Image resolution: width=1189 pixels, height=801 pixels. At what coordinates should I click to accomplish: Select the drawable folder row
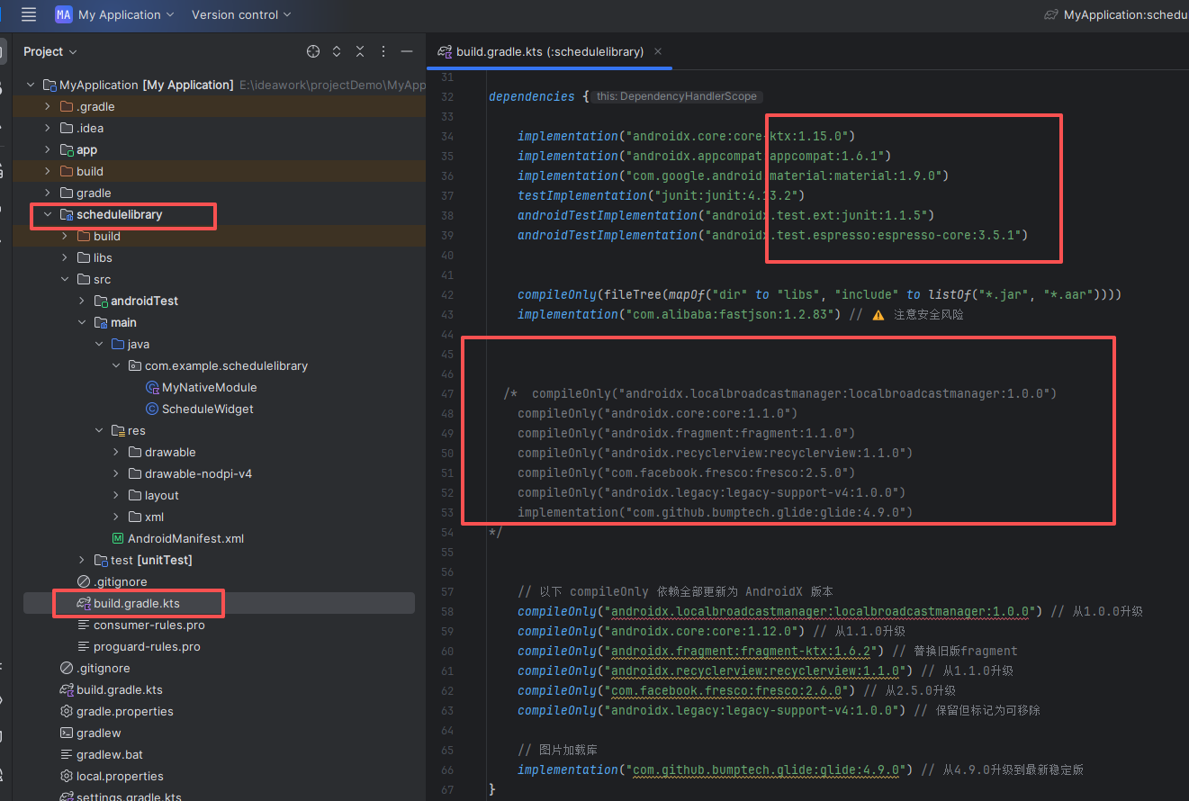(x=219, y=452)
